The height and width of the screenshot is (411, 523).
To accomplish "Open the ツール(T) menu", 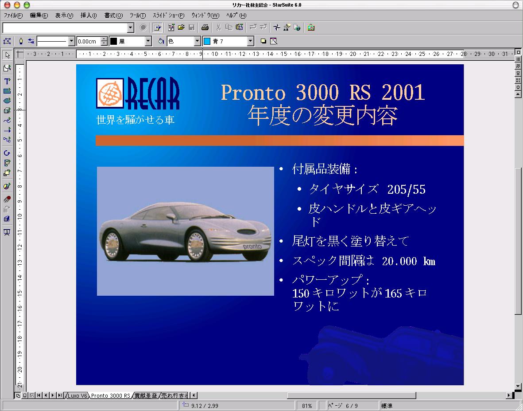I will 137,16.
